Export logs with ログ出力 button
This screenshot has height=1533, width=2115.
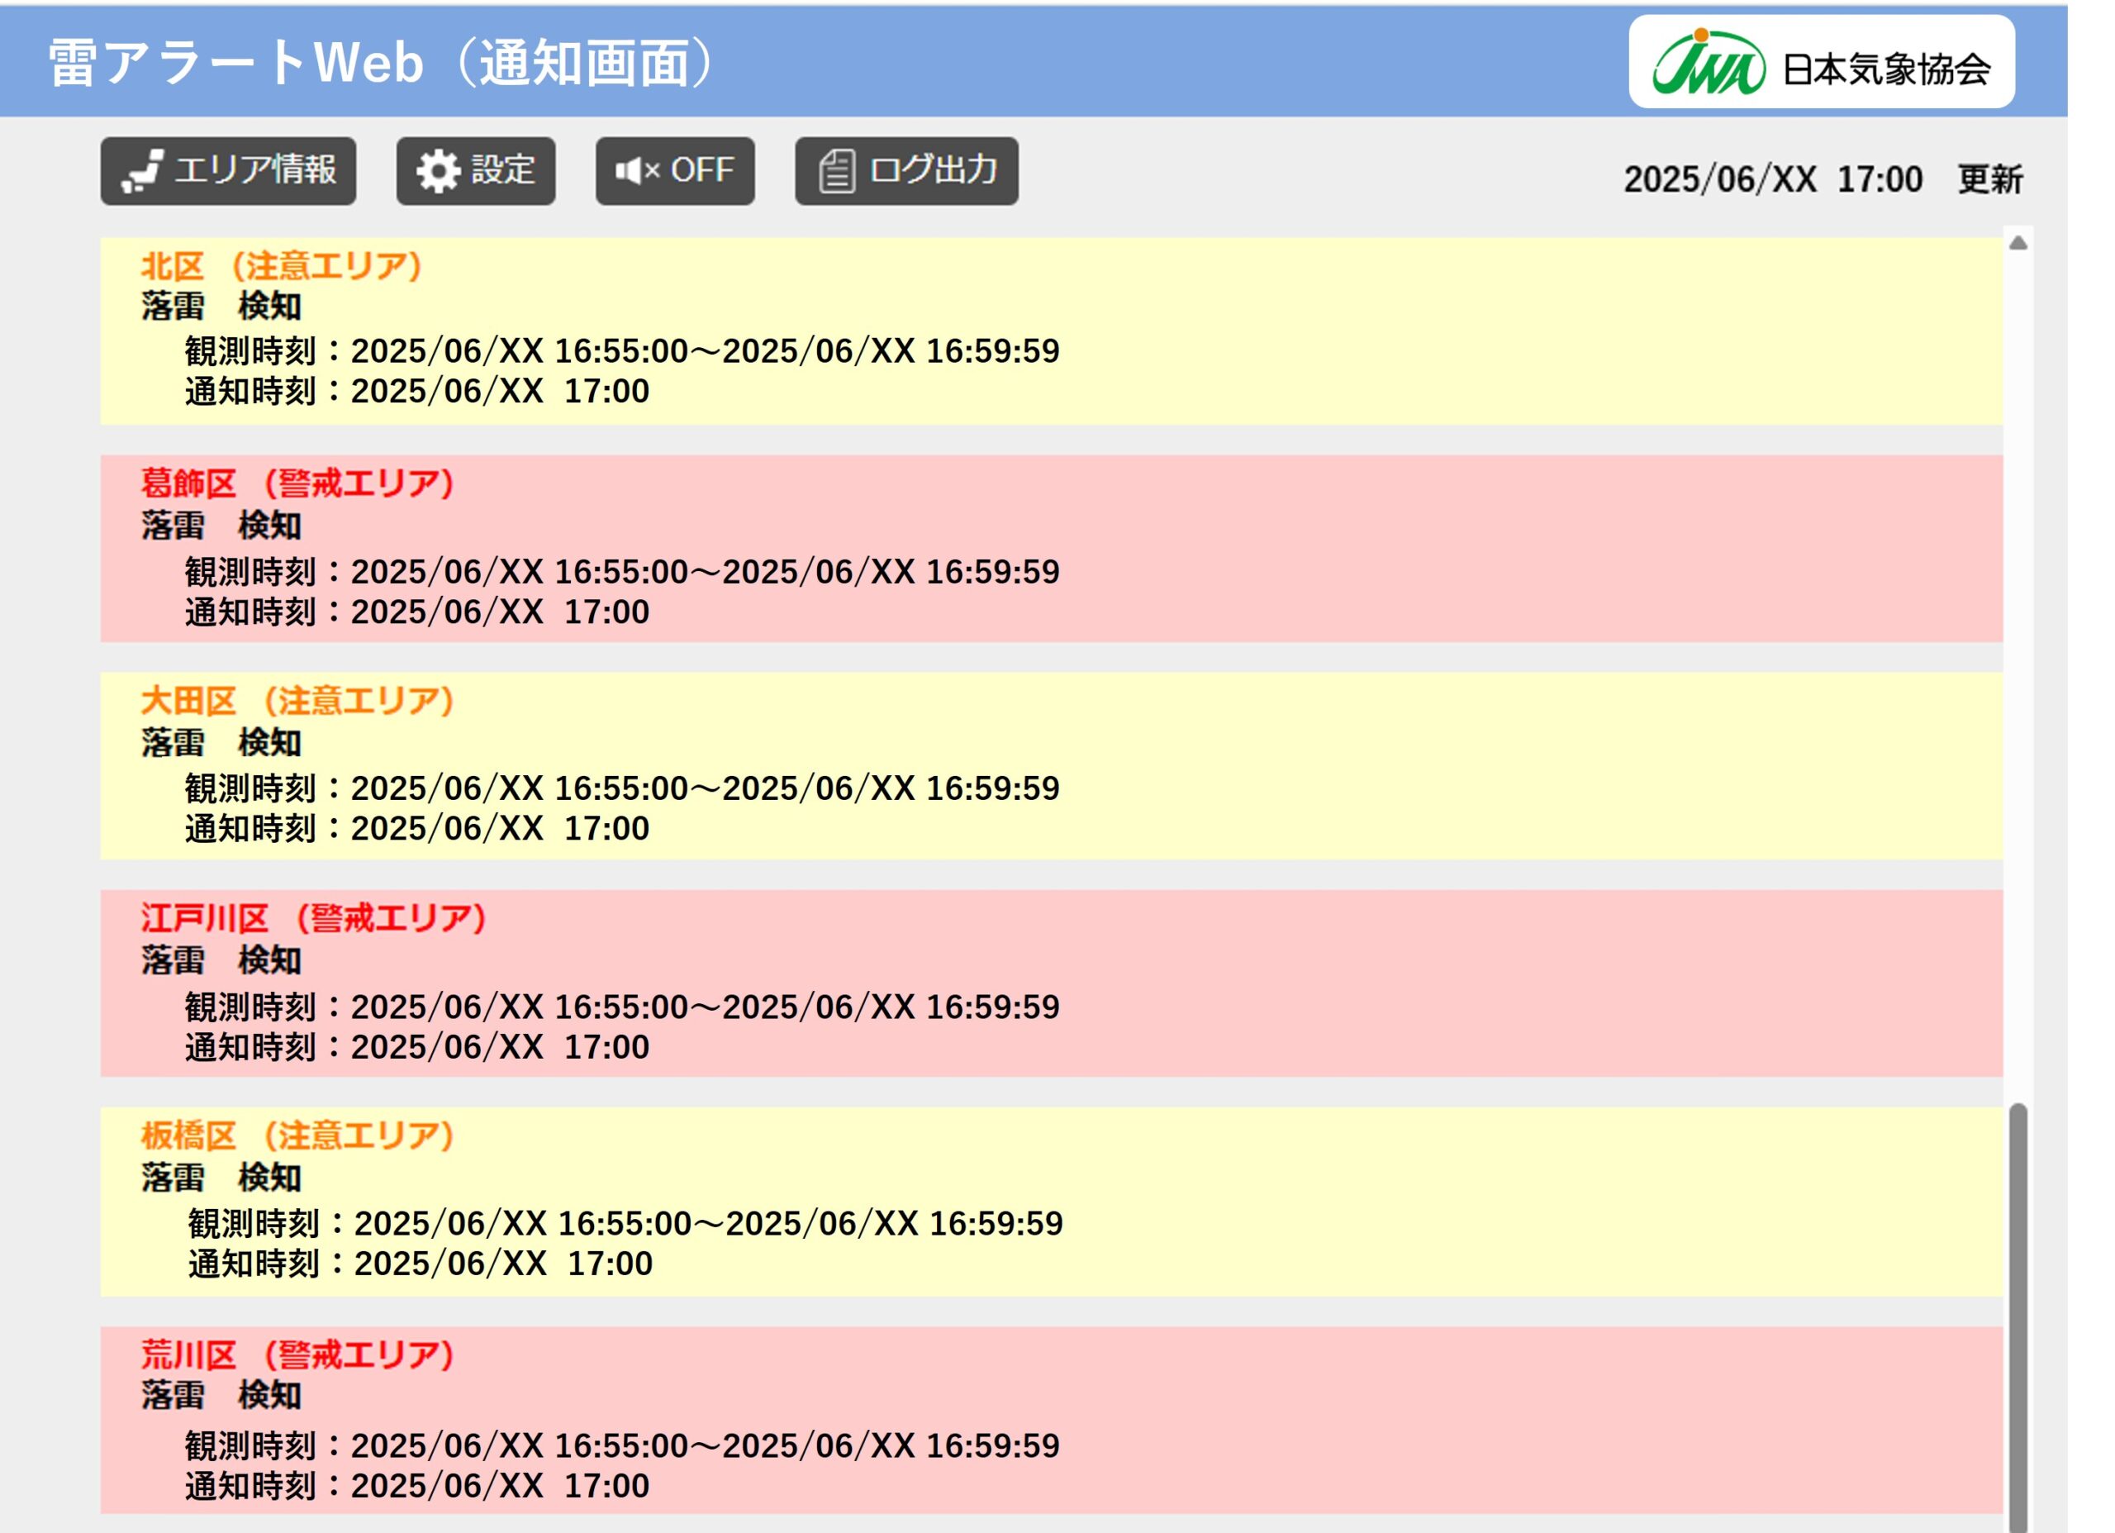(906, 171)
